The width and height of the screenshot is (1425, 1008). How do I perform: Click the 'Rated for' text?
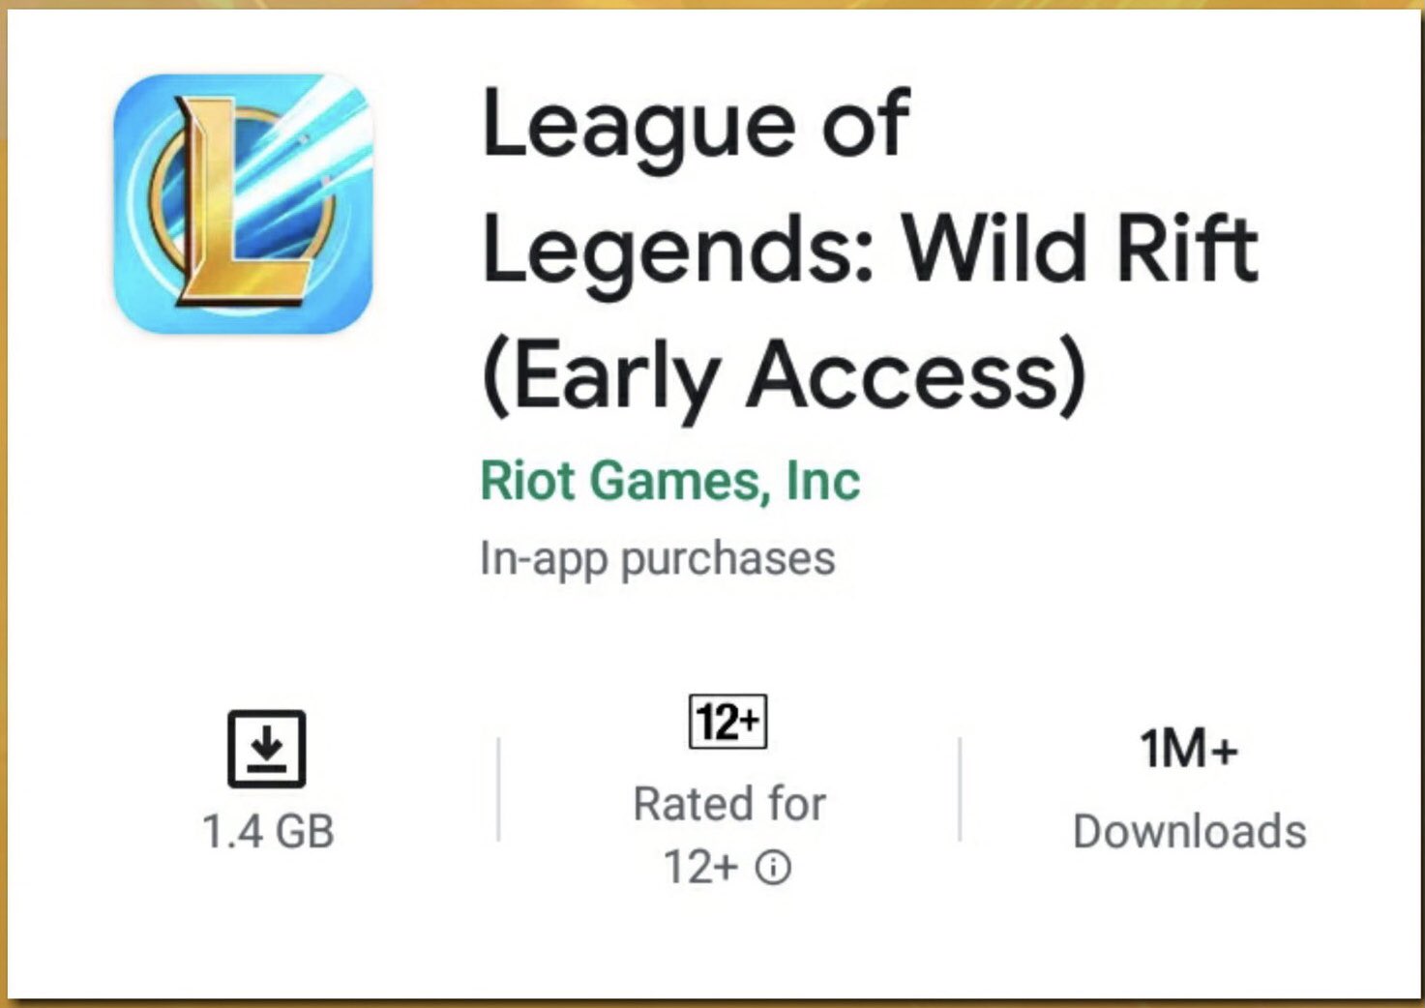pos(729,804)
